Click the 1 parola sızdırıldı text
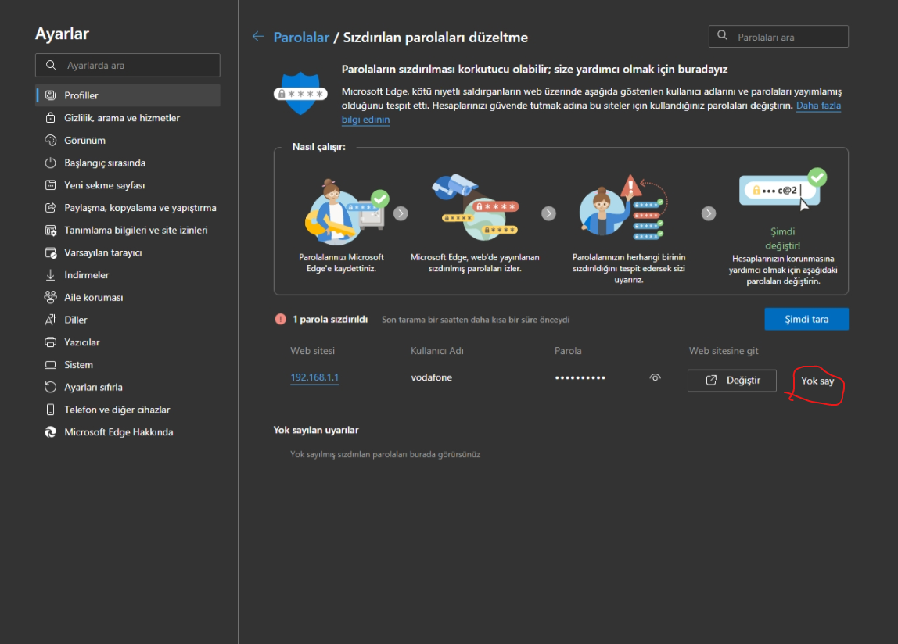Screen dimensions: 898x644 330,320
